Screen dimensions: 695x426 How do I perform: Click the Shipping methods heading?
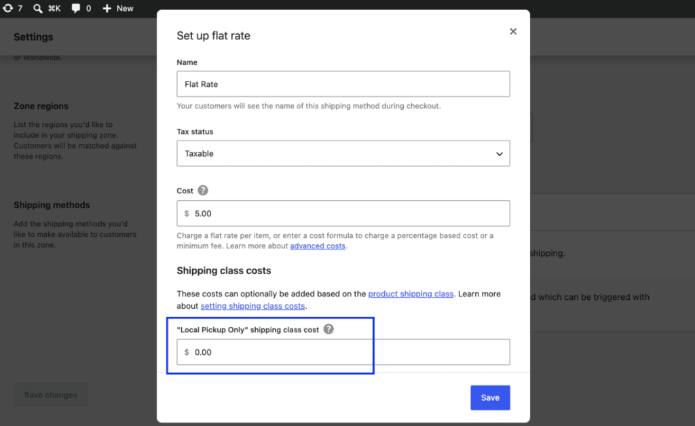(x=52, y=205)
